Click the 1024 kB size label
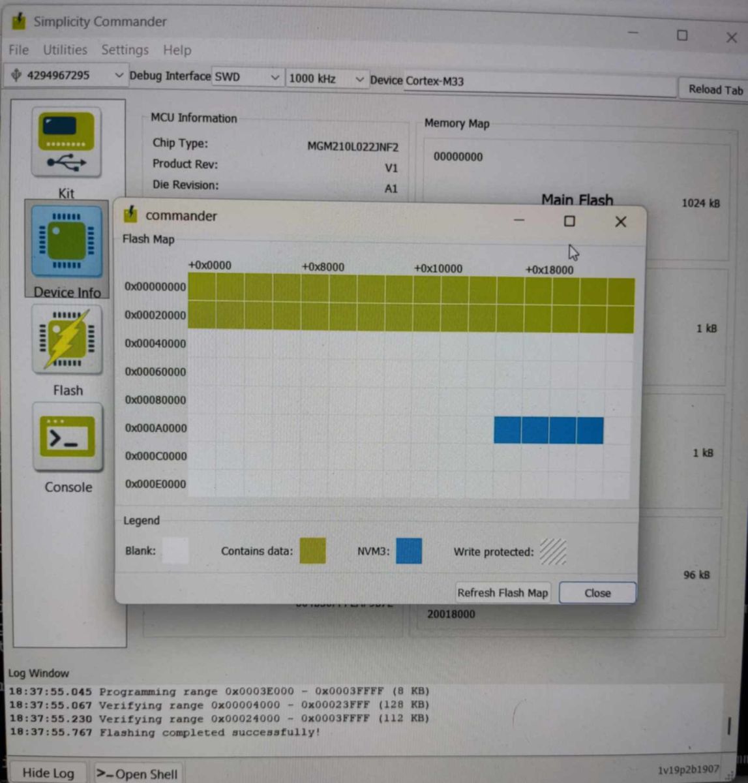The width and height of the screenshot is (748, 783). pyautogui.click(x=700, y=203)
